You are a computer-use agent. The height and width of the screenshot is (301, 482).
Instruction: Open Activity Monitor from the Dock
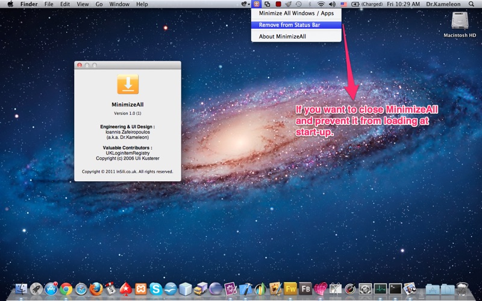pos(380,289)
